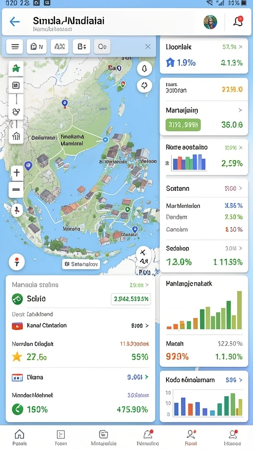Click the '475.90%' value
253x450 pixels.
point(132,409)
